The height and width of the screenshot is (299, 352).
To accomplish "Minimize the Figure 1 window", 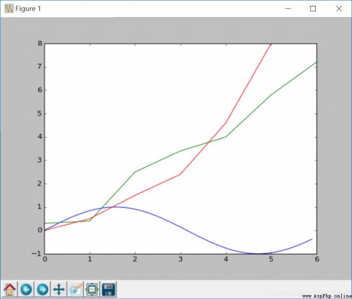I will click(x=288, y=9).
